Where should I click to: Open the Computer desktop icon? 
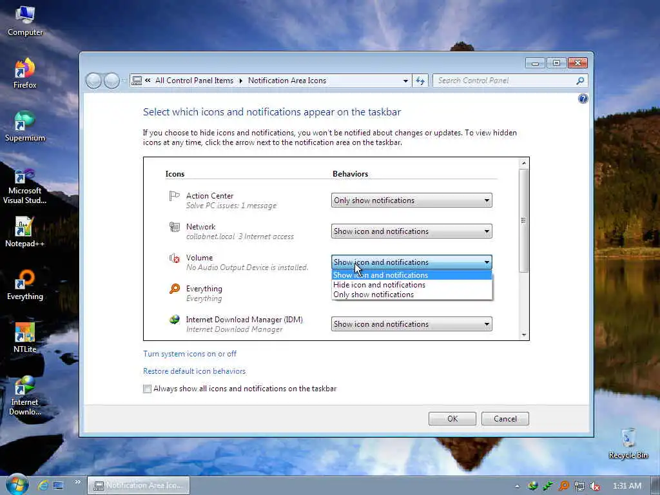(x=24, y=21)
